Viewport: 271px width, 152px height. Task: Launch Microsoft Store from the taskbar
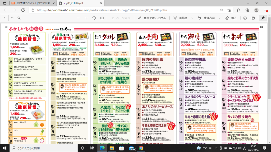click(x=121, y=148)
